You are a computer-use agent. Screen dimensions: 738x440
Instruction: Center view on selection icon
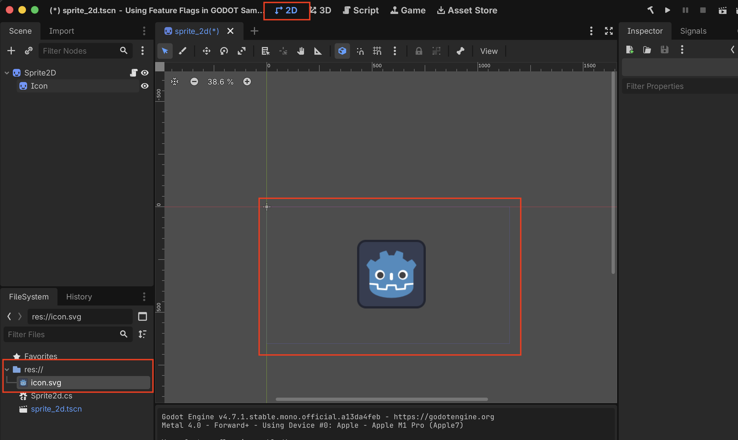tap(175, 81)
